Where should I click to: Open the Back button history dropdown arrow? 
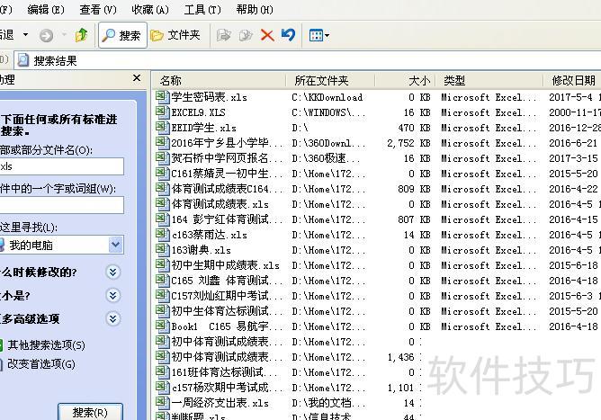(25, 35)
